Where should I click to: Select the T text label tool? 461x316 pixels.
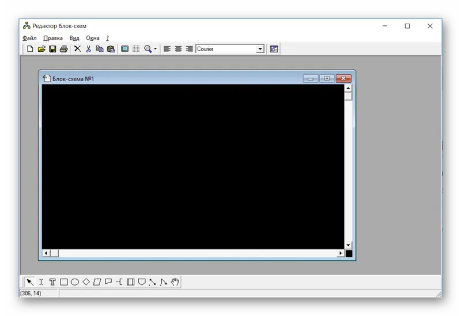point(52,282)
